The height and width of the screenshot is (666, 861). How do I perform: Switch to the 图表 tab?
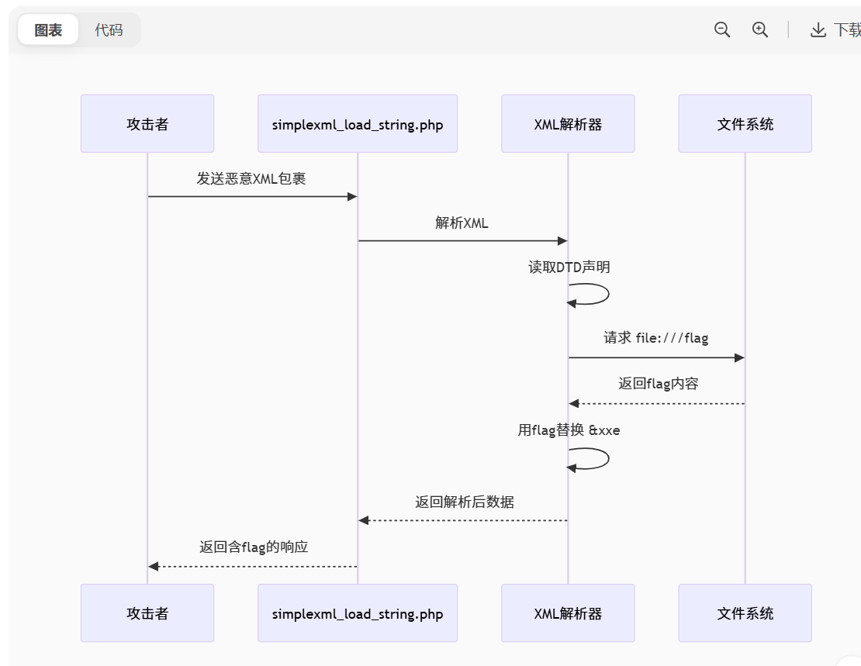48,30
